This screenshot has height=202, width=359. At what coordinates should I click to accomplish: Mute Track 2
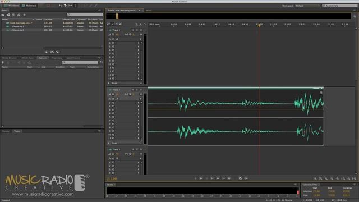click(x=133, y=90)
